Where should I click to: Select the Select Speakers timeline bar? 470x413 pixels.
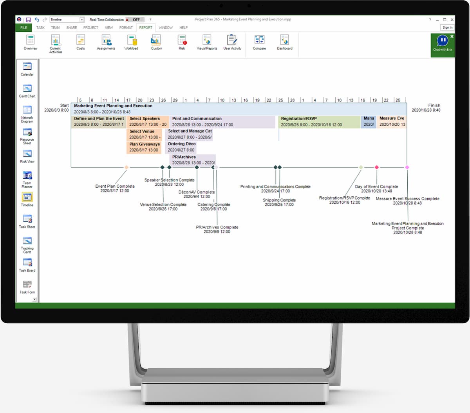click(148, 121)
